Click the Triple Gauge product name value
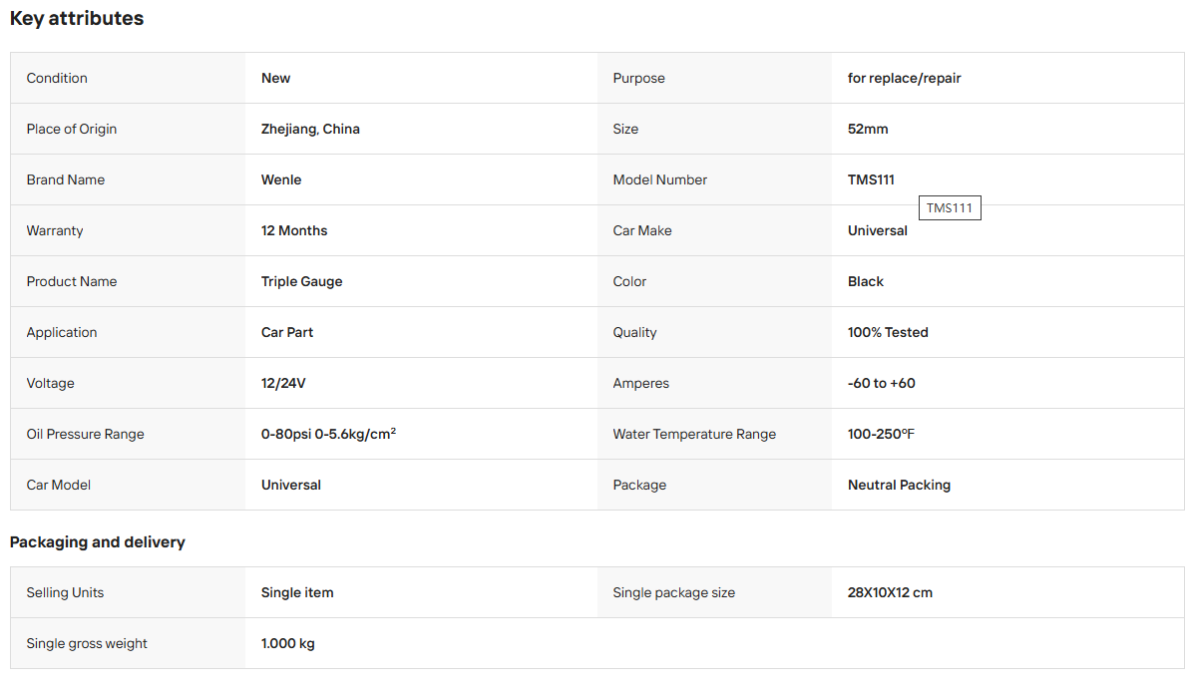Image resolution: width=1190 pixels, height=691 pixels. [x=301, y=281]
